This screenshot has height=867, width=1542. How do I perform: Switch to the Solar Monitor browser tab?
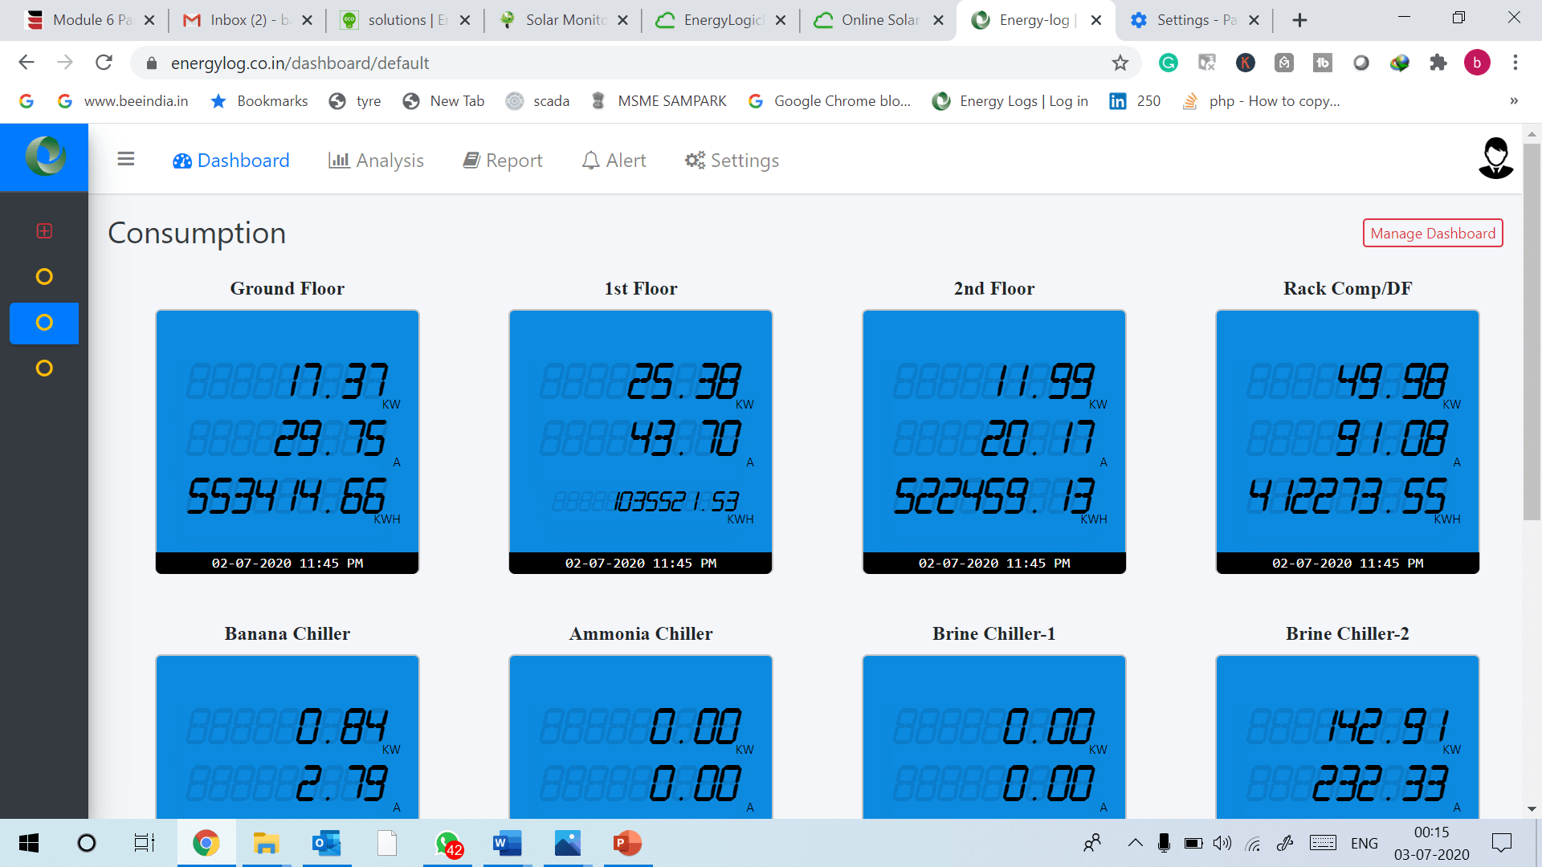[x=562, y=20]
